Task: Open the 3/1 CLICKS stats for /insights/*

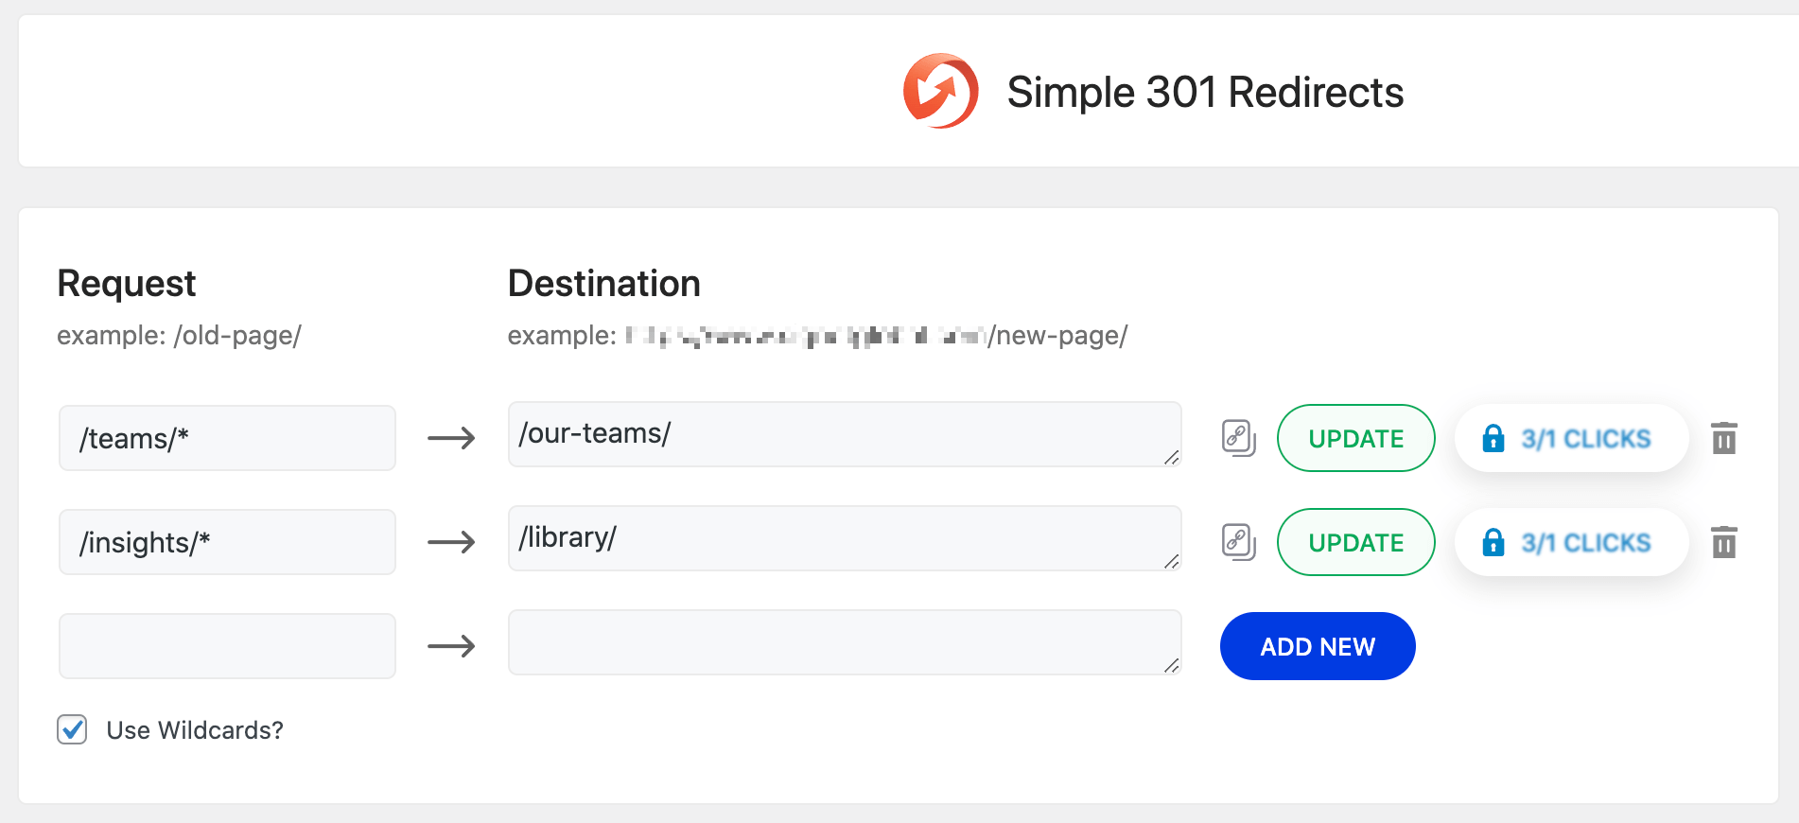Action: [1572, 542]
